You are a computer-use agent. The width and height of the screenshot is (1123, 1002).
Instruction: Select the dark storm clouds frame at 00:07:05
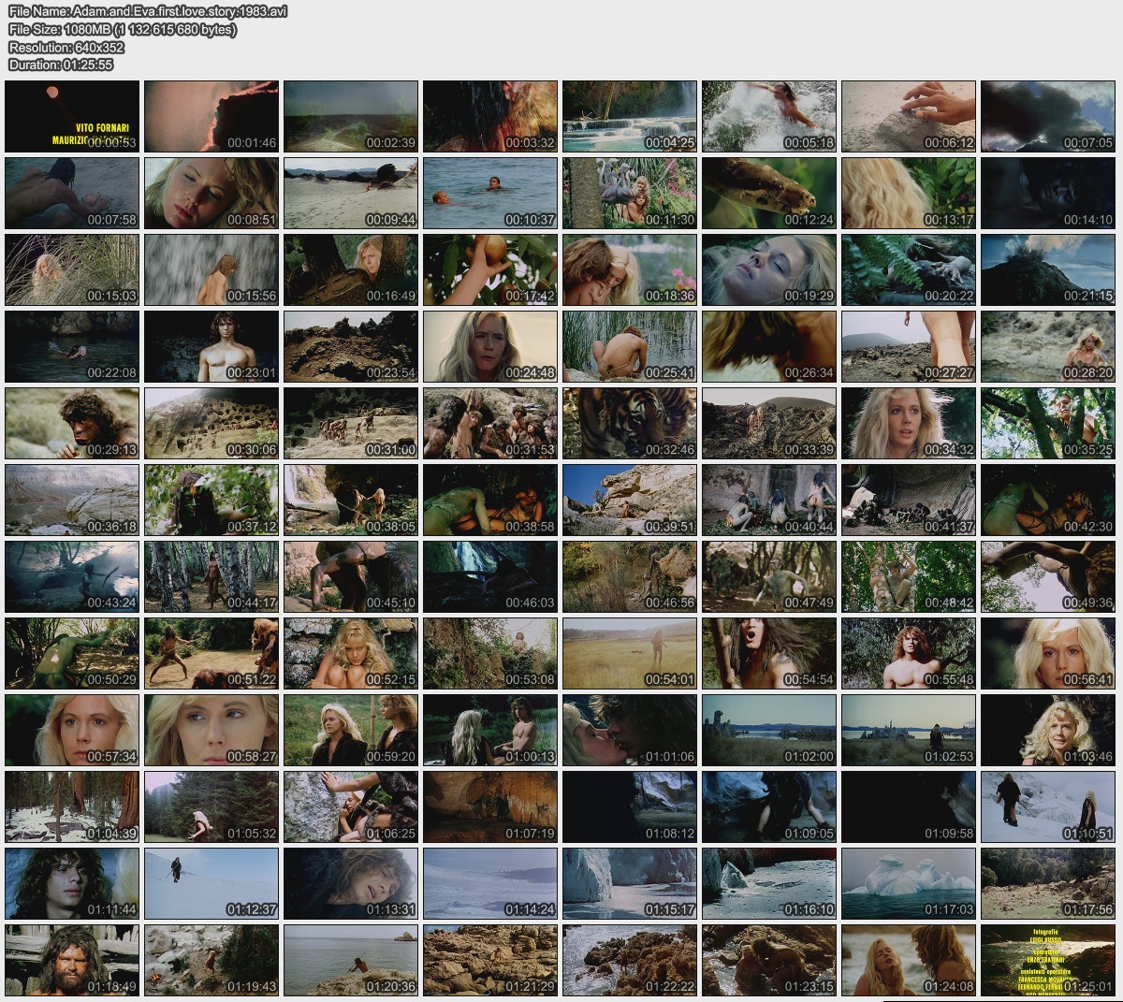(1048, 116)
